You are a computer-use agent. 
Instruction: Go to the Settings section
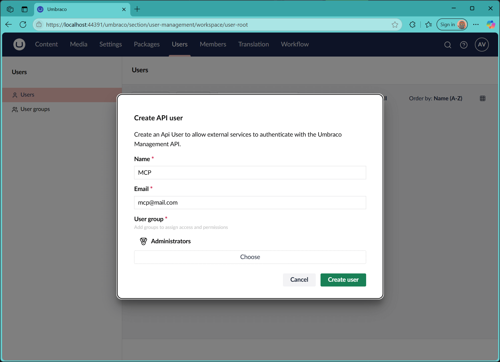coord(111,44)
